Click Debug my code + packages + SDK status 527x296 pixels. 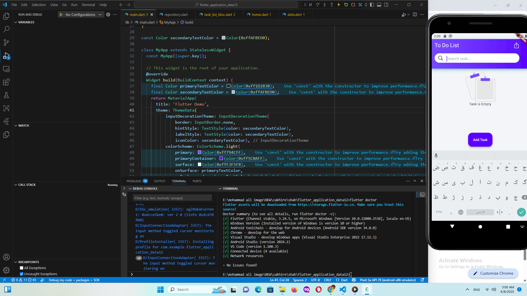(x=74, y=280)
